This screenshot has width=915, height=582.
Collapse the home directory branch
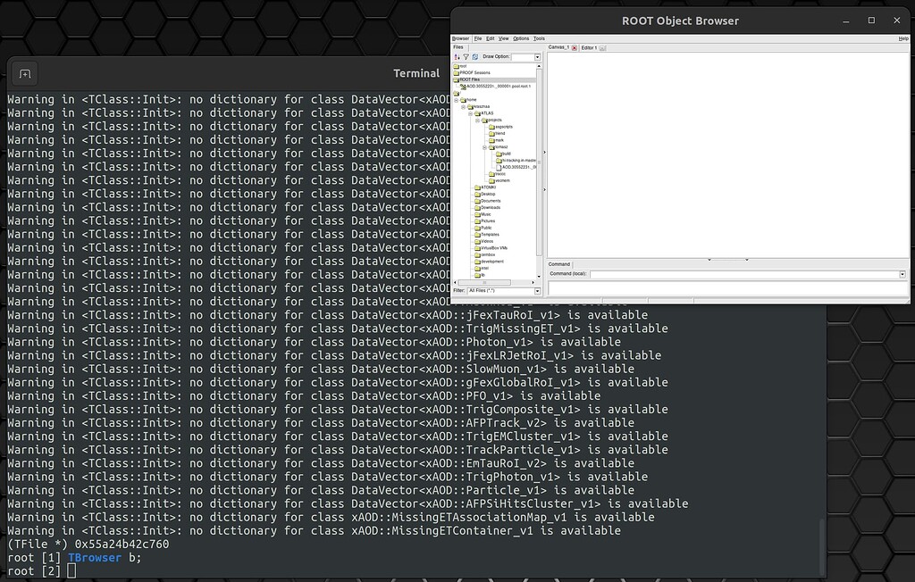click(x=456, y=100)
